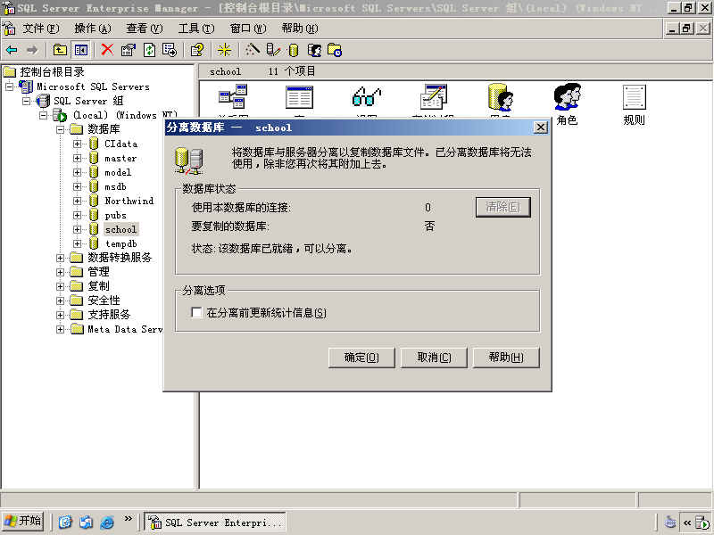
Task: Expand the CIdata database node
Action: pyautogui.click(x=77, y=144)
